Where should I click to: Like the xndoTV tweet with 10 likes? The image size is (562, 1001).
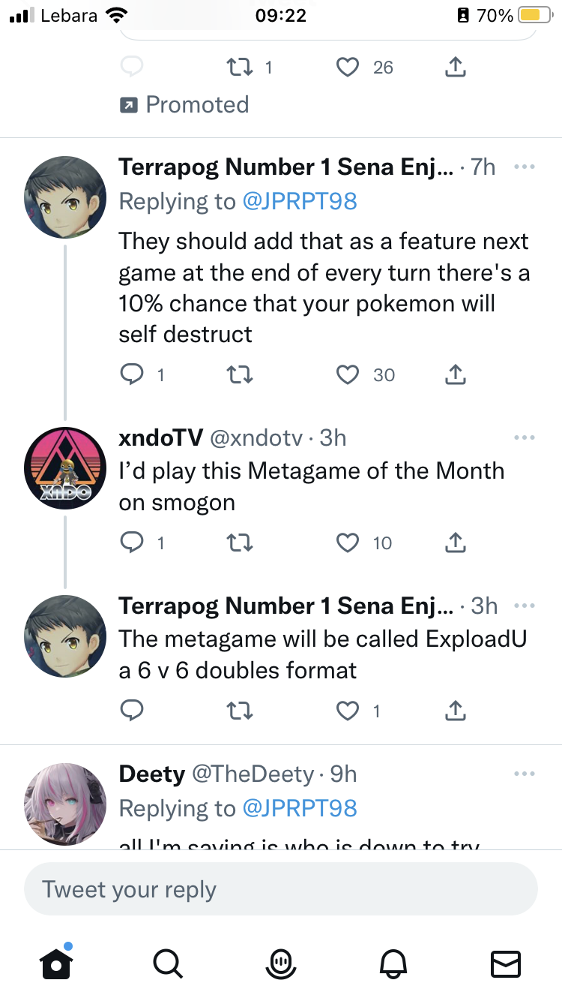click(348, 543)
